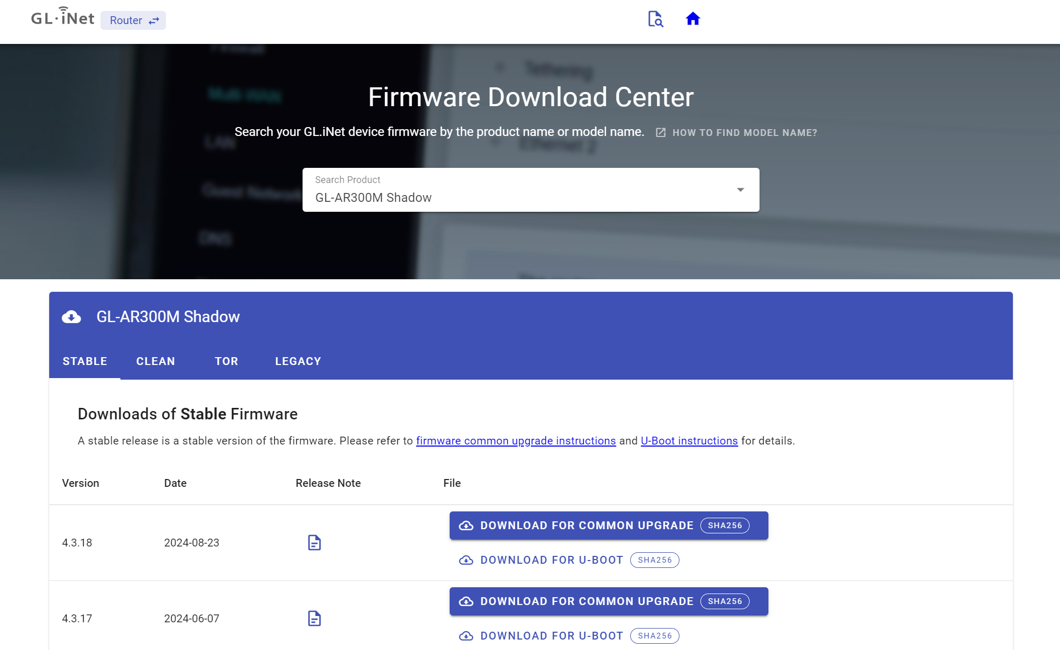The image size is (1060, 650).
Task: Expand the Search Product dropdown arrow
Action: click(740, 190)
